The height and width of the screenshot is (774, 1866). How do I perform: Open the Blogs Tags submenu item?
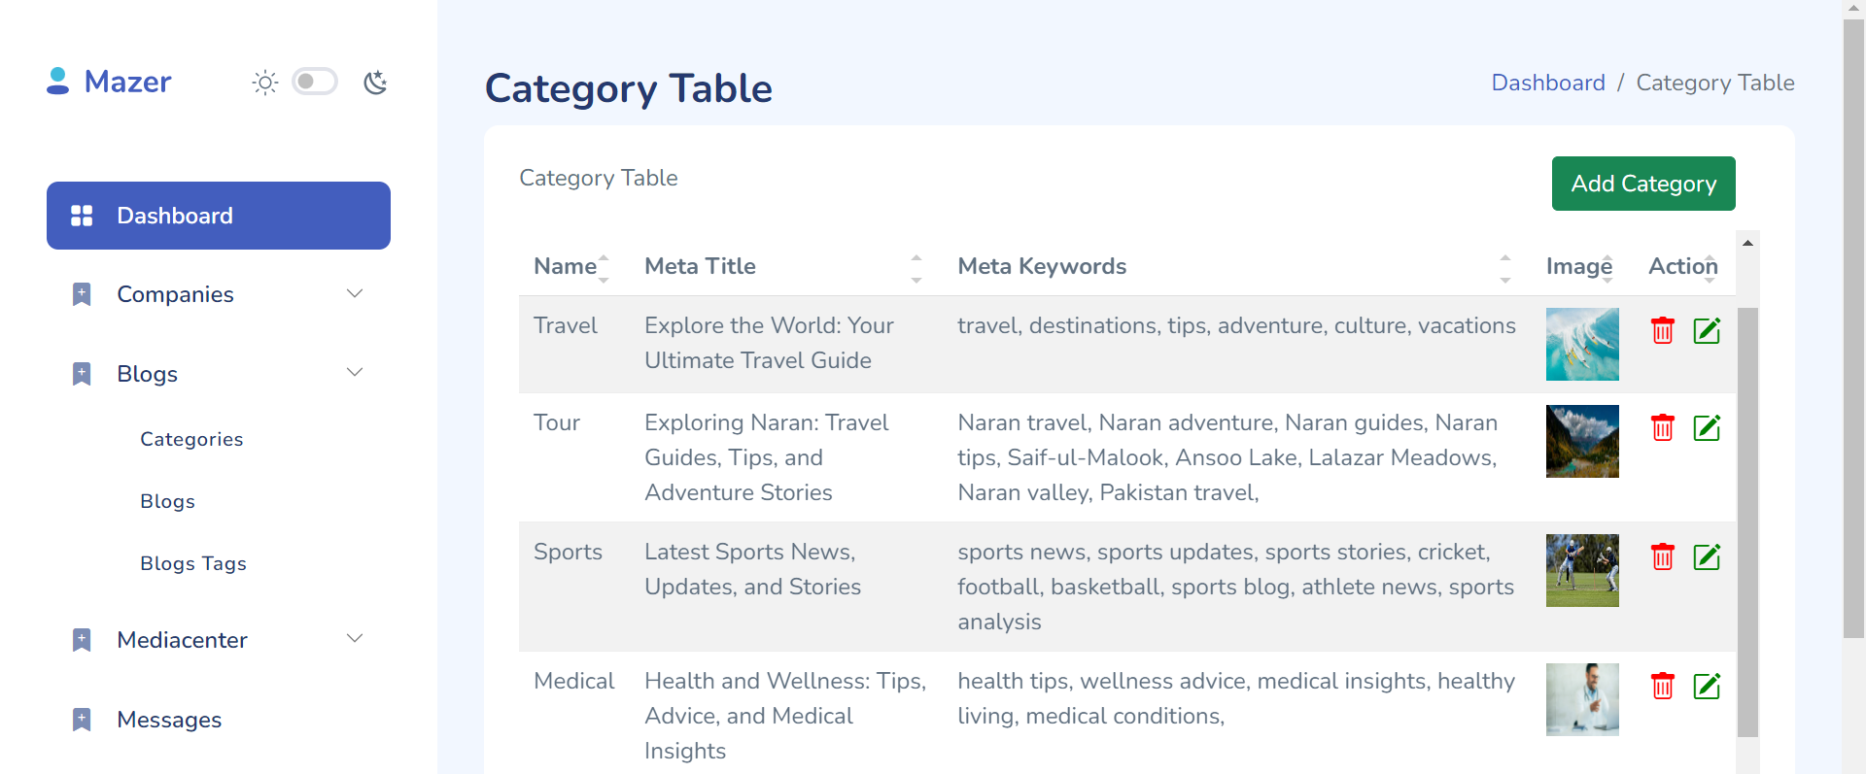[x=193, y=563]
